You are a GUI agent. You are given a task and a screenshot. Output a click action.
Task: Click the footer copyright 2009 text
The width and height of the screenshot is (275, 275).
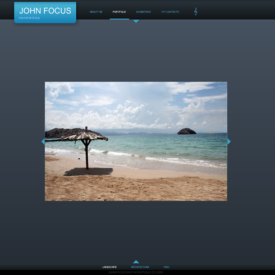tap(135, 272)
